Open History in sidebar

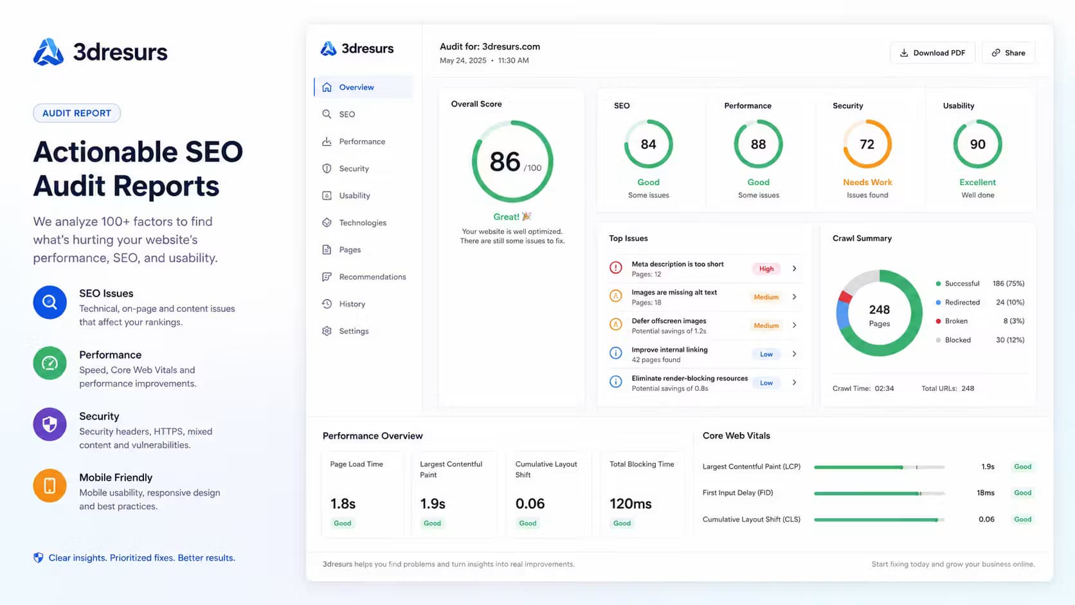point(363,304)
